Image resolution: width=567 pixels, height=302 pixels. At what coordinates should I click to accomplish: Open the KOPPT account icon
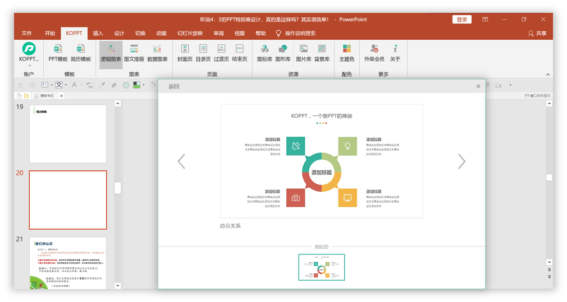click(x=29, y=49)
